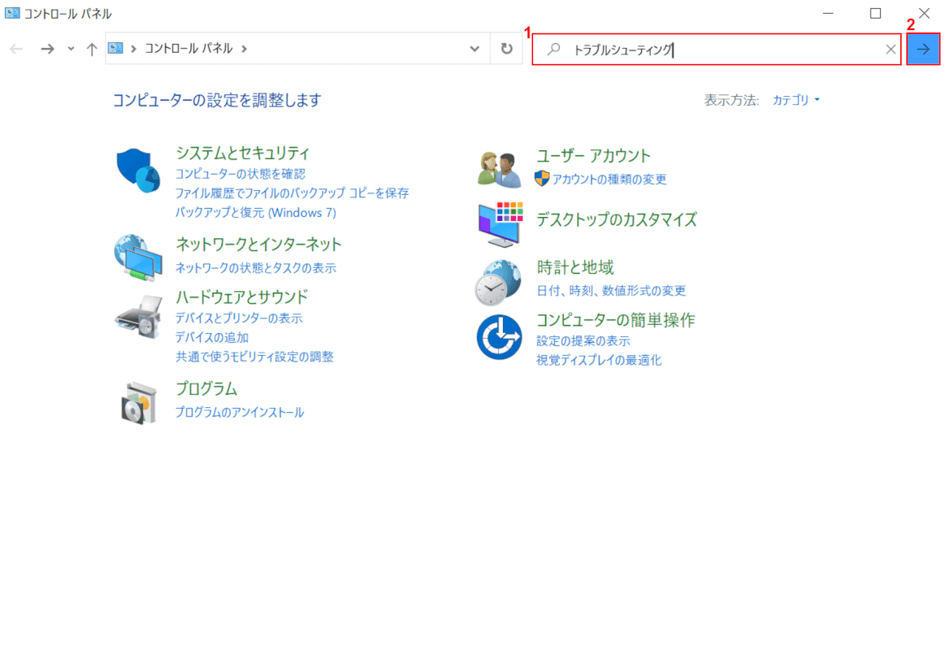Open the Hardware and Sound printer icon

(139, 318)
